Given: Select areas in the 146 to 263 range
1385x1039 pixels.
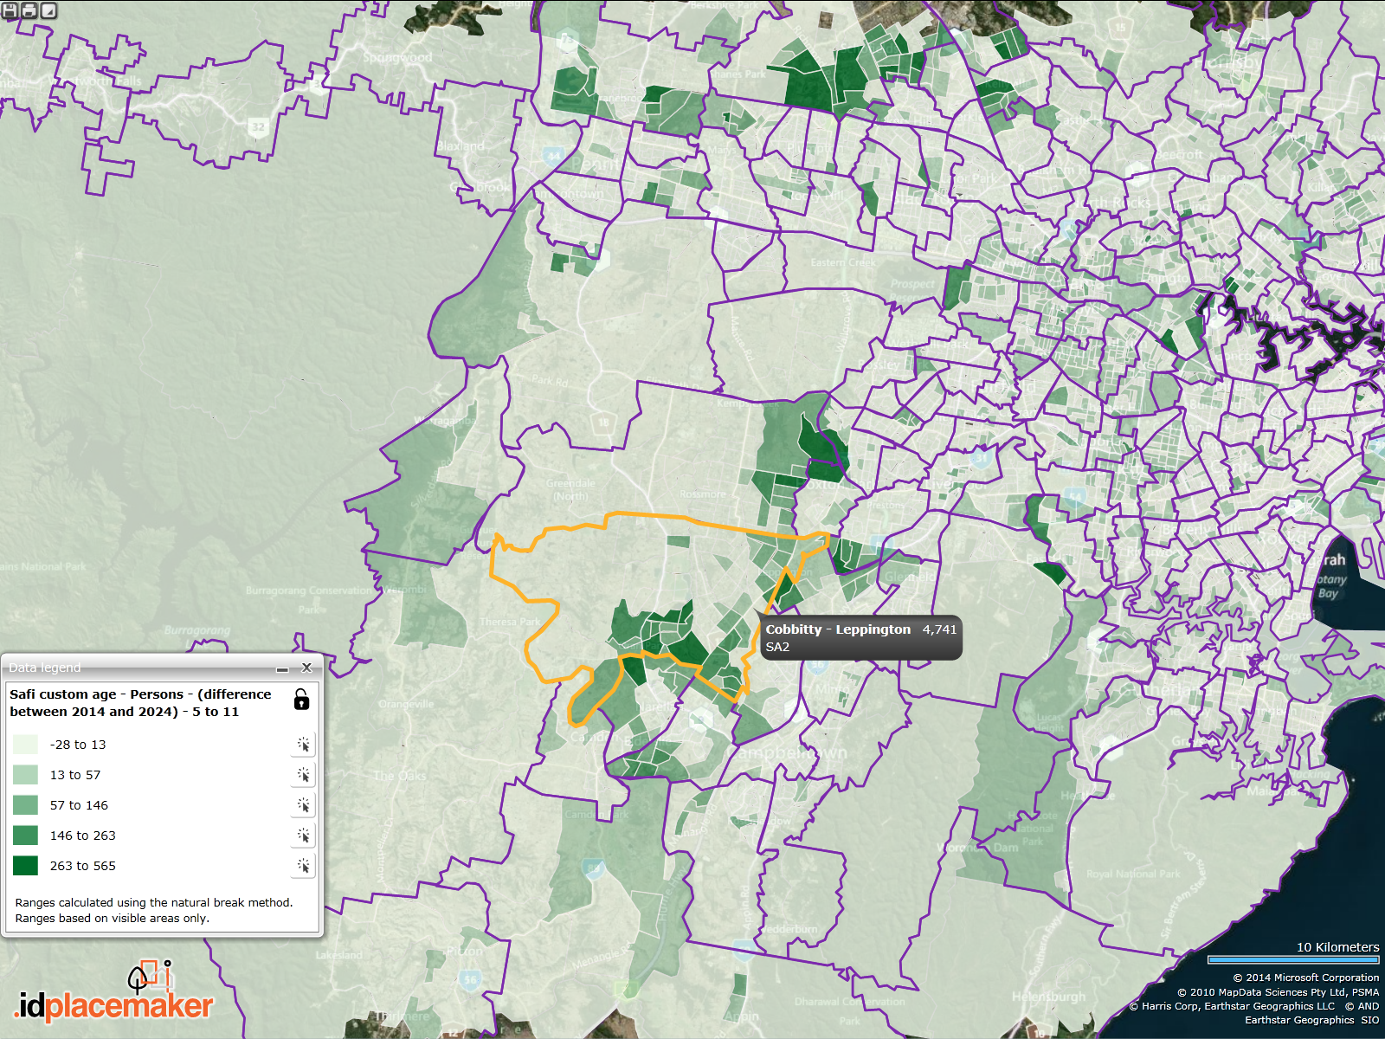Looking at the screenshot, I should tap(303, 836).
